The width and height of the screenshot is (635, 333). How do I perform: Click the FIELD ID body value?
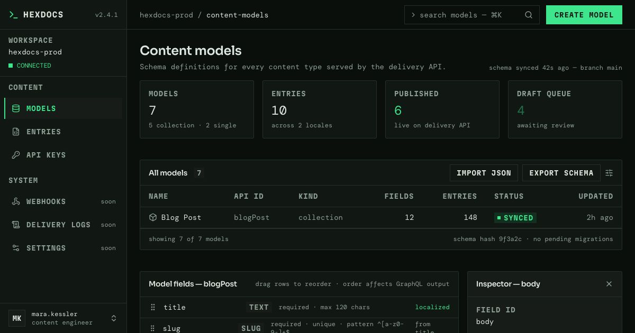pyautogui.click(x=485, y=321)
